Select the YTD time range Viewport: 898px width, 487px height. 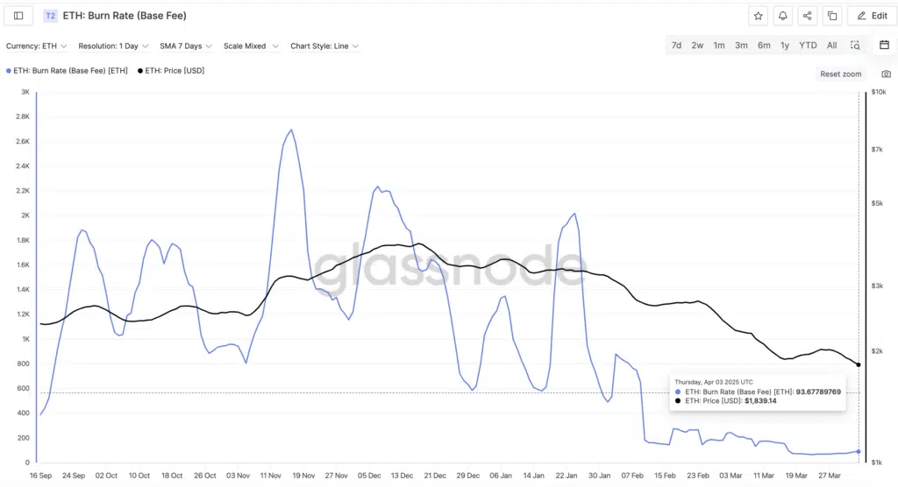coord(808,46)
